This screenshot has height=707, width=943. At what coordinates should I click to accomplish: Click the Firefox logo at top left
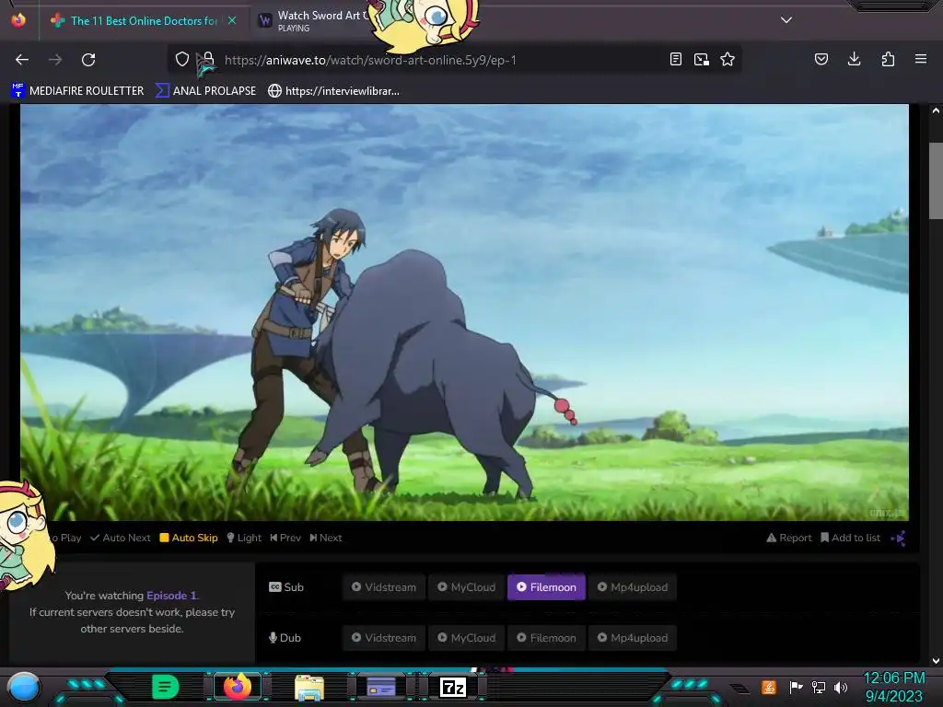pyautogui.click(x=18, y=20)
